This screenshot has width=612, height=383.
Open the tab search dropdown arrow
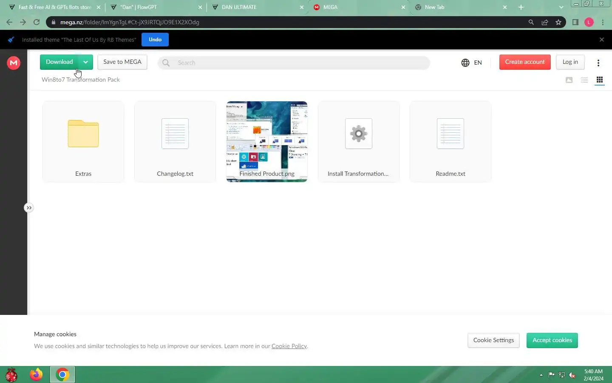[x=561, y=7]
